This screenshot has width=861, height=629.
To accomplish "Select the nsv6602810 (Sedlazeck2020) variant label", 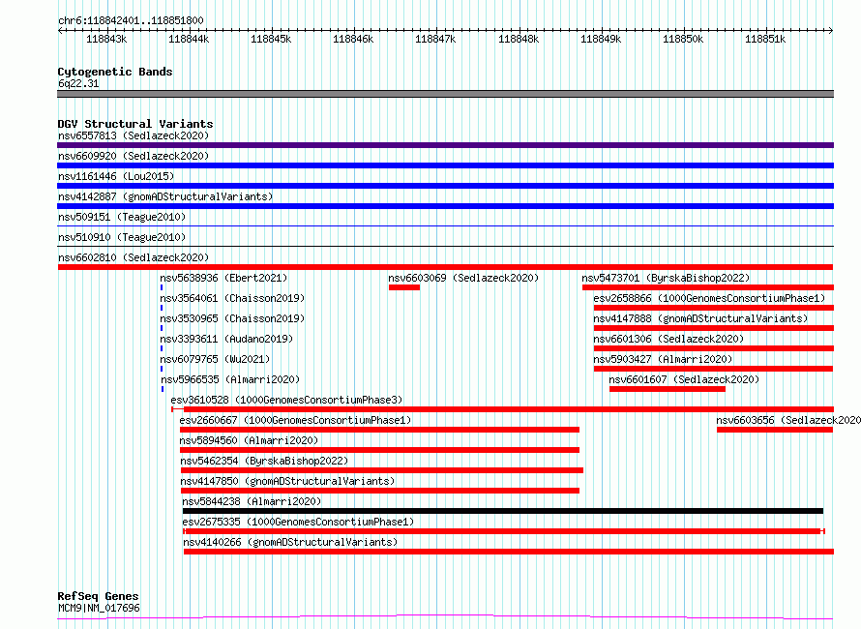I will point(134,257).
